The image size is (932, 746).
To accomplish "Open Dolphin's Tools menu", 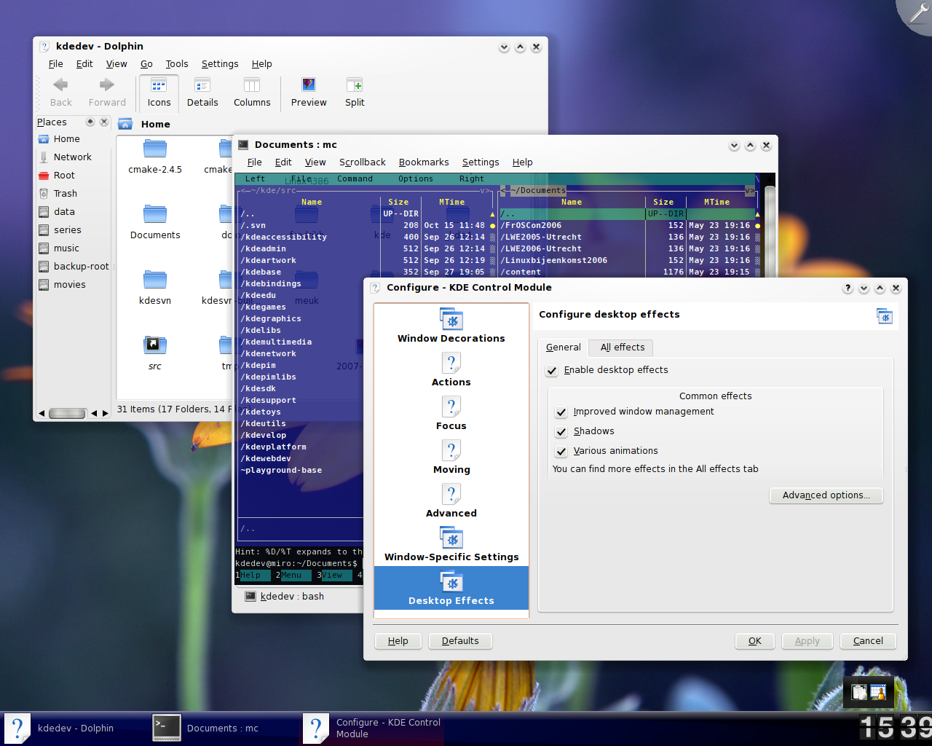I will [x=177, y=64].
